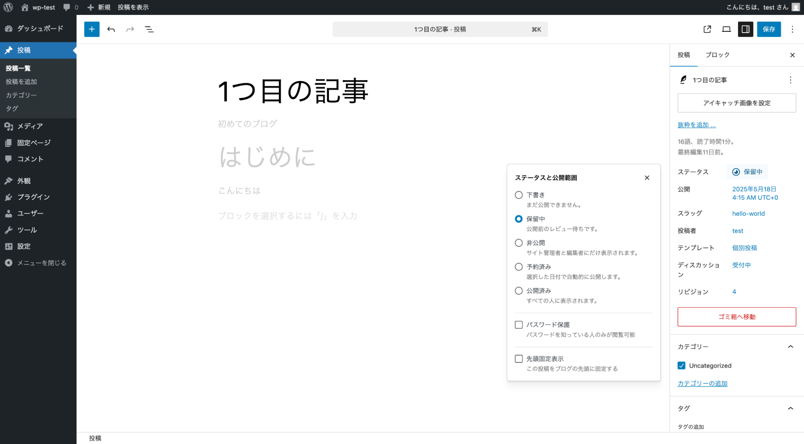Select the 公開済み radio option
The height and width of the screenshot is (444, 804).
pos(518,291)
